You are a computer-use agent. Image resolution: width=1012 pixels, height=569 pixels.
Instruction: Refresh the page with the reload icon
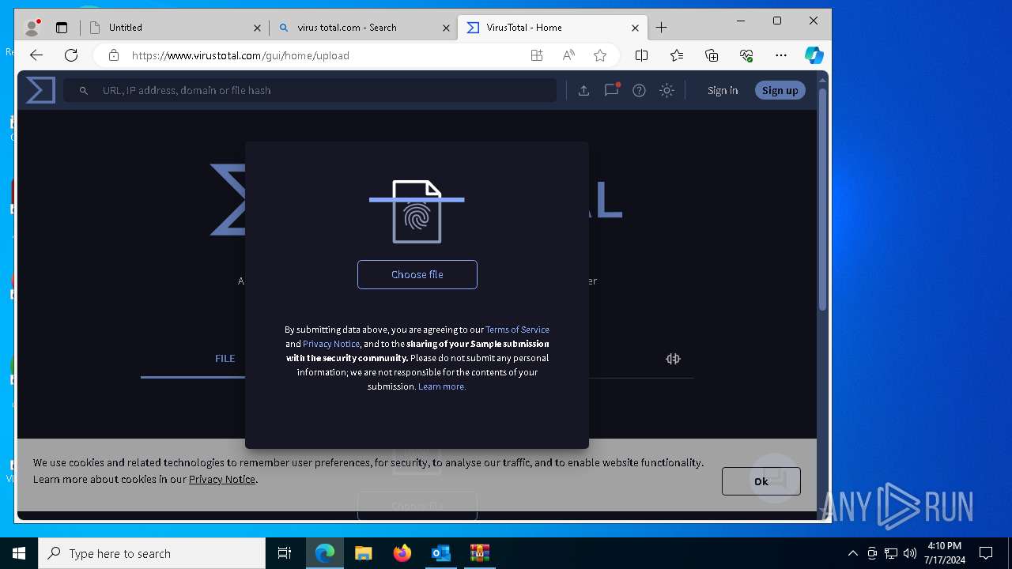(71, 55)
